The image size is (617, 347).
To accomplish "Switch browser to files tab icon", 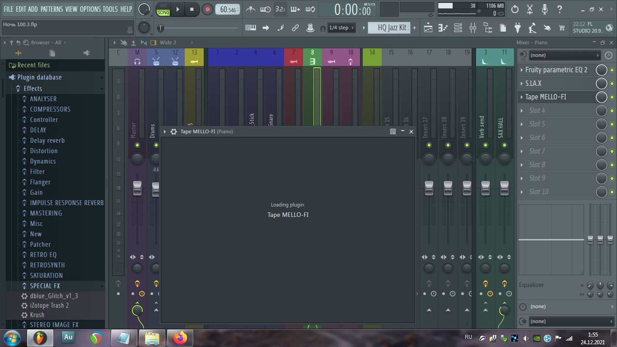I will pos(52,53).
